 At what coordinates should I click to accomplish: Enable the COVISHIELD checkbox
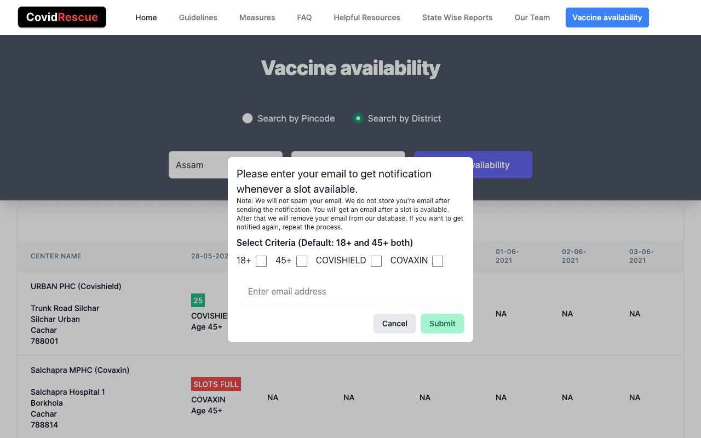(376, 261)
